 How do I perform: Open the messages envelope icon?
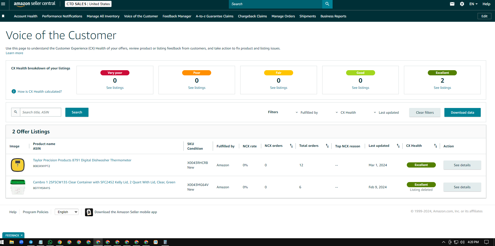coord(452,4)
